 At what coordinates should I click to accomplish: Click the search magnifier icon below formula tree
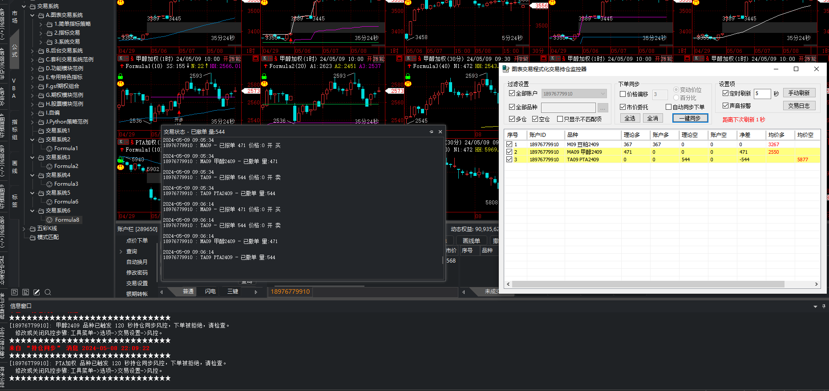point(48,292)
